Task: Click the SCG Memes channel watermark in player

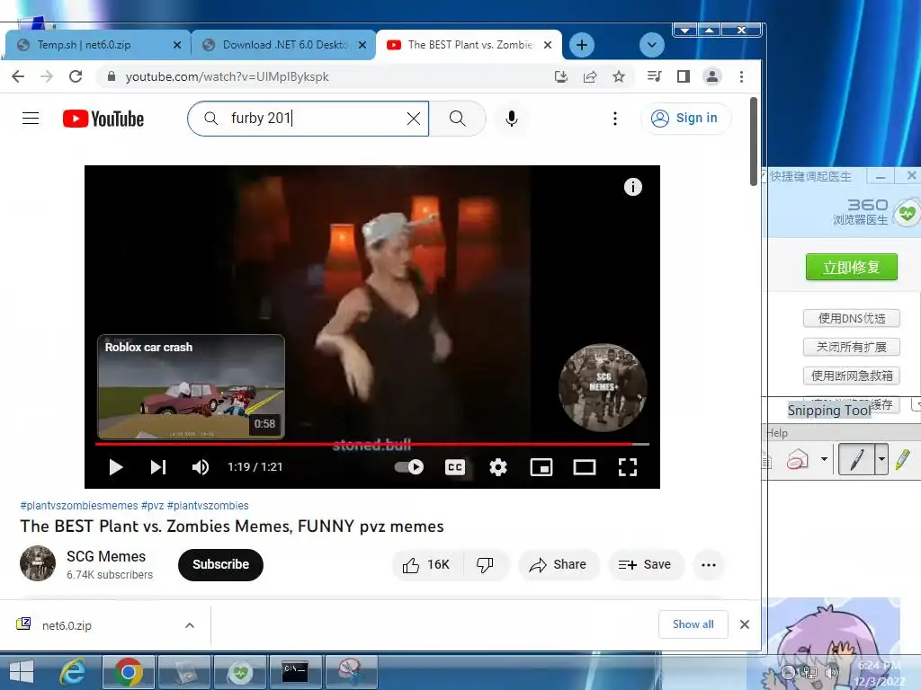Action: [x=603, y=387]
